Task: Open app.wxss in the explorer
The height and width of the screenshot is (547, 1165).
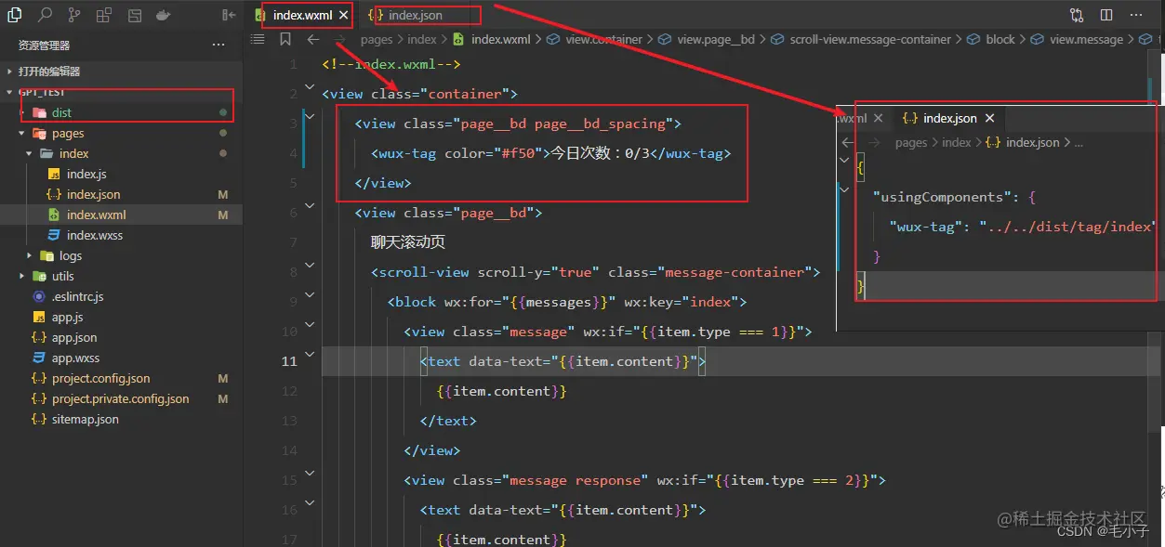Action: pos(75,358)
